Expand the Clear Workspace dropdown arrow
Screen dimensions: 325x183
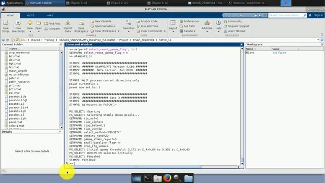click(x=118, y=31)
